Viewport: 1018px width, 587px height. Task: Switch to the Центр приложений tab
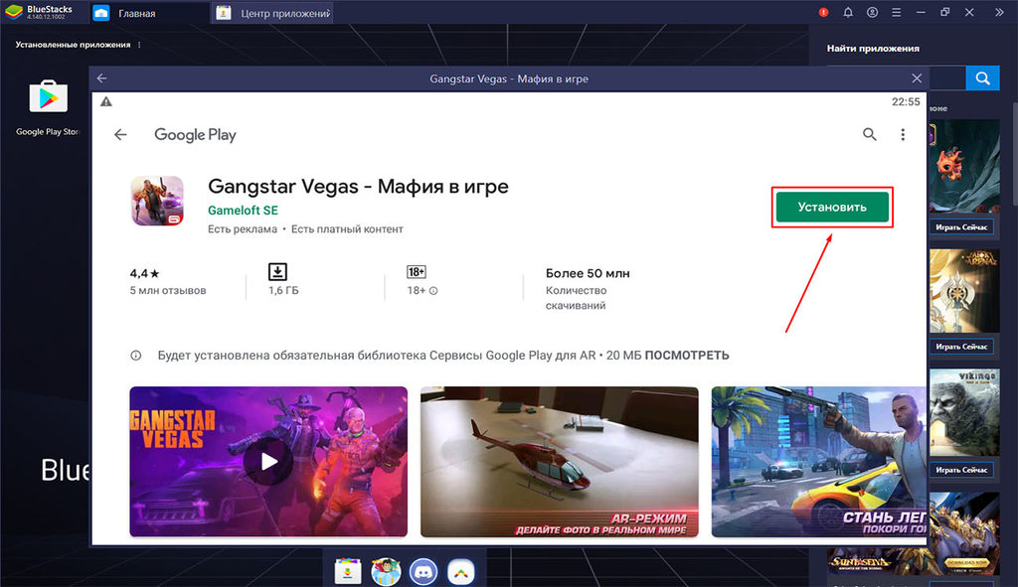(272, 13)
